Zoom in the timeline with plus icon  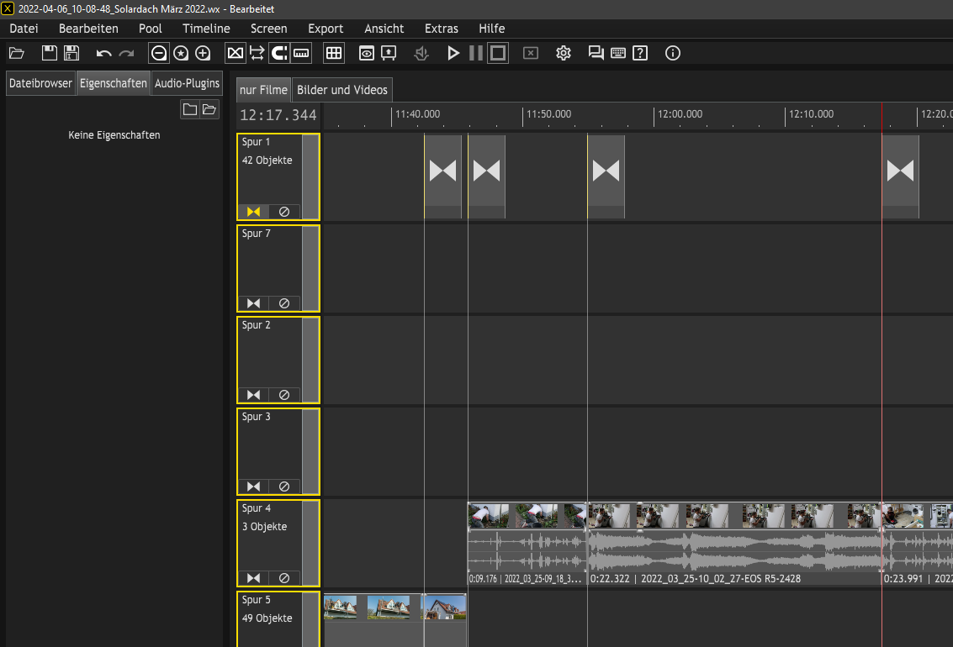[x=203, y=54]
